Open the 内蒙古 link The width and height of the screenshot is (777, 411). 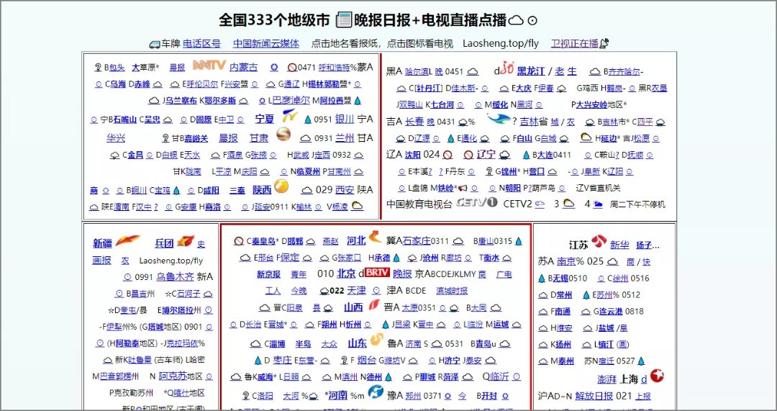[x=243, y=68]
